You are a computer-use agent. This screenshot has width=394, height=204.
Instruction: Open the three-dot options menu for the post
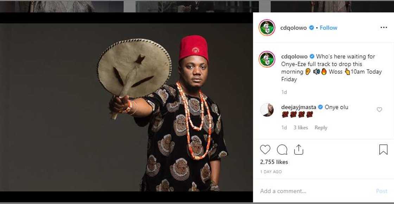[x=384, y=27]
